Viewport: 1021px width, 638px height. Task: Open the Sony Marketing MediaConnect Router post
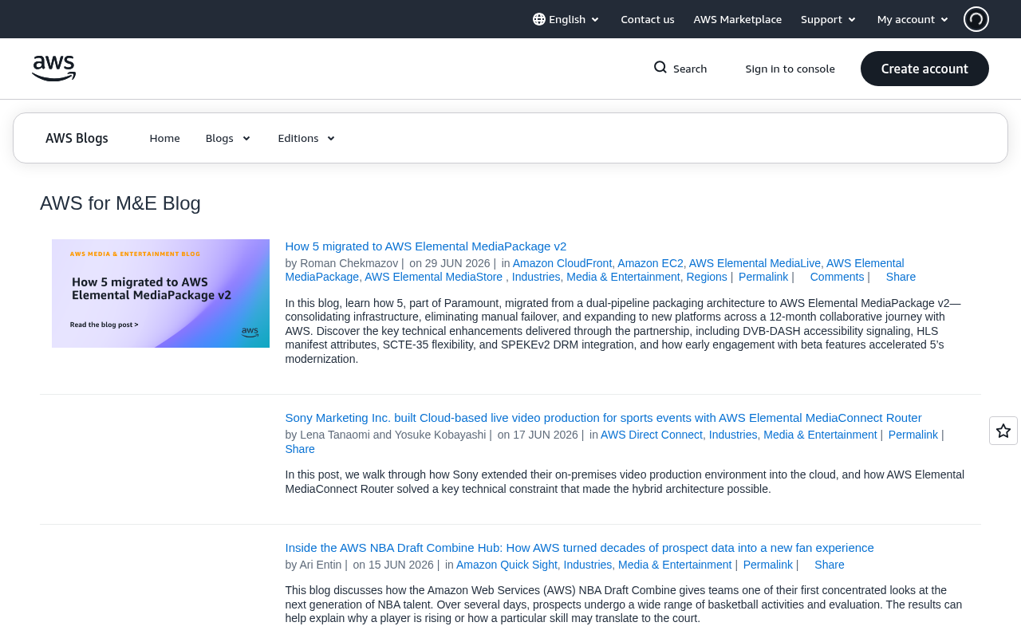point(603,418)
